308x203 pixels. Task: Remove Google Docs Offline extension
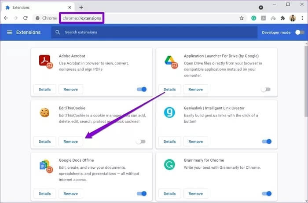click(71, 194)
